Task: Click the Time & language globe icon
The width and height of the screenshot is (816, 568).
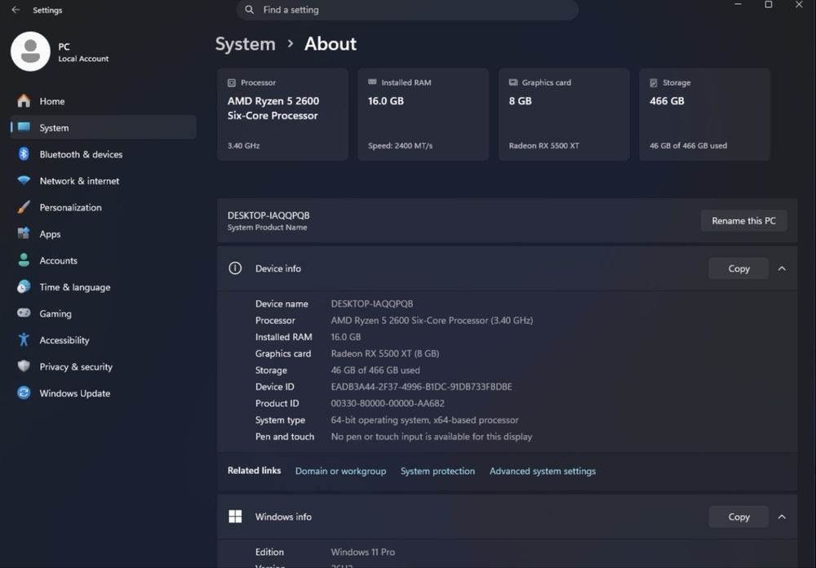Action: (24, 286)
